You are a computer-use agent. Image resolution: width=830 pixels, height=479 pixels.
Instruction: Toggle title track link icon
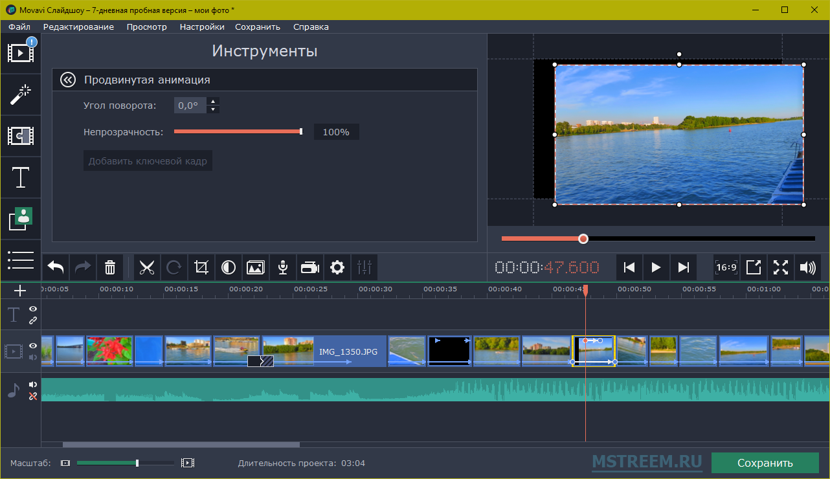33,320
